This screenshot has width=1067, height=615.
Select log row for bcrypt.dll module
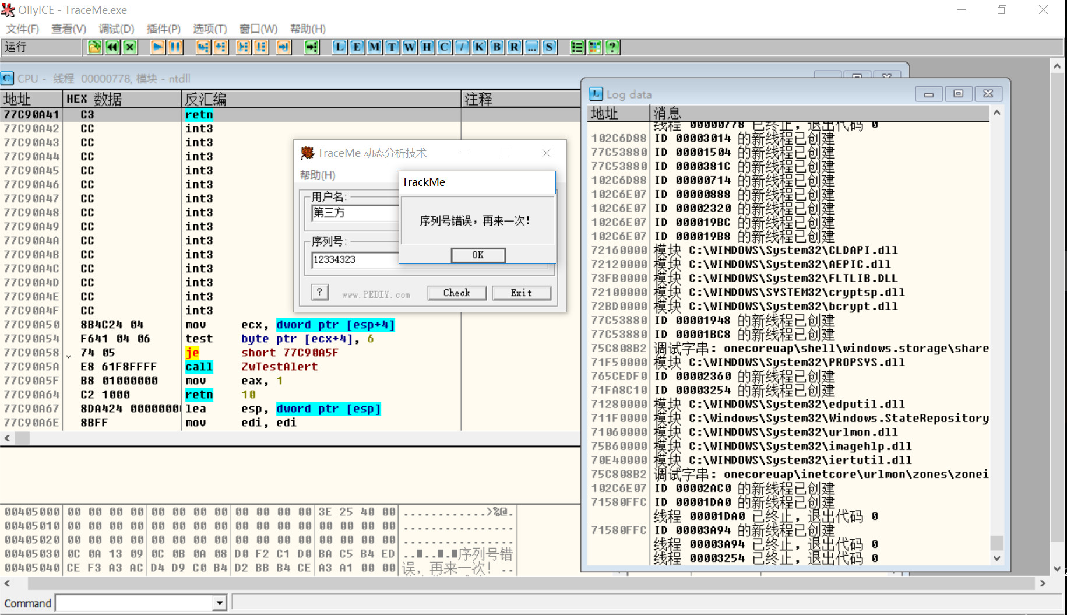(788, 306)
